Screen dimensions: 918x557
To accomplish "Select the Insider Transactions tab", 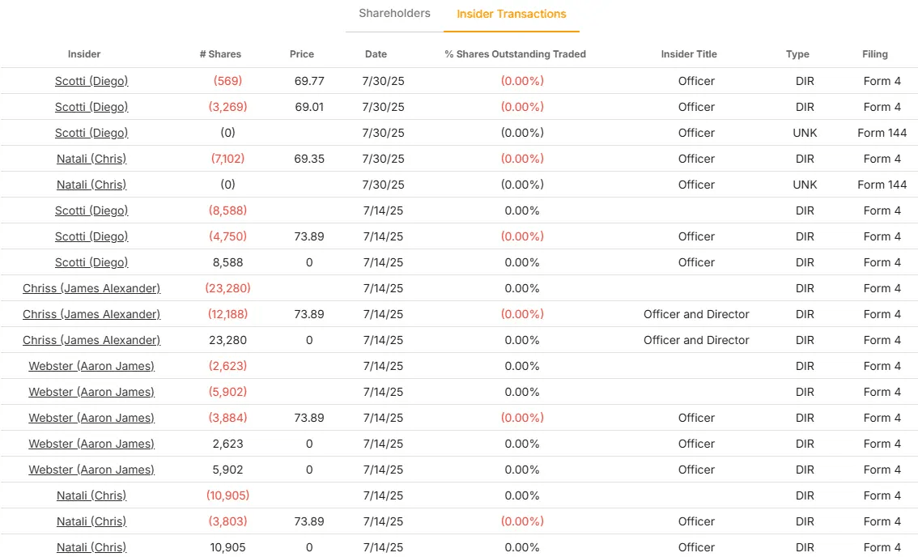I will coord(511,14).
